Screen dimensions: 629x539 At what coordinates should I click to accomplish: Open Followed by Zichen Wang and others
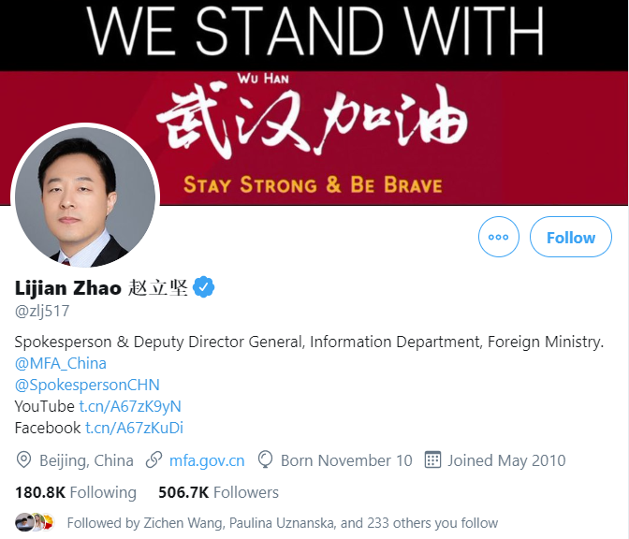pyautogui.click(x=283, y=523)
